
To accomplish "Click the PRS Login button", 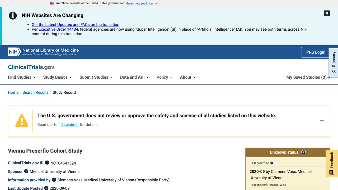I will pyautogui.click(x=316, y=52).
